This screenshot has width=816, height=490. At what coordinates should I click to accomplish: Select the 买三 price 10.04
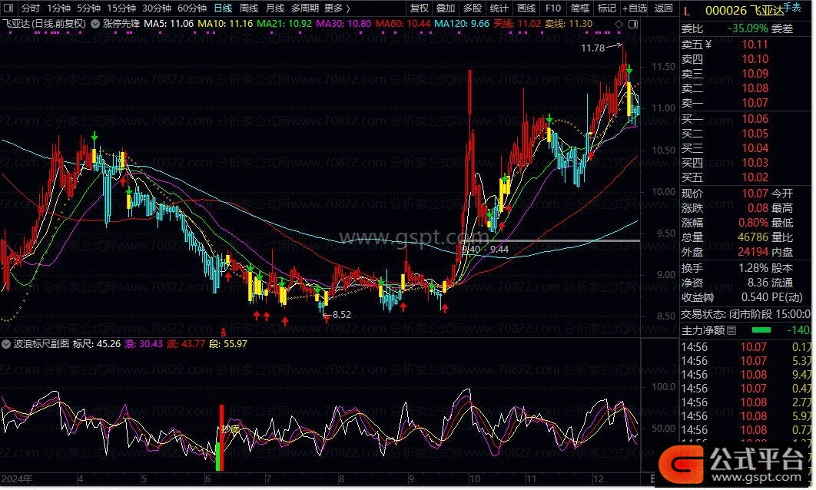point(755,148)
